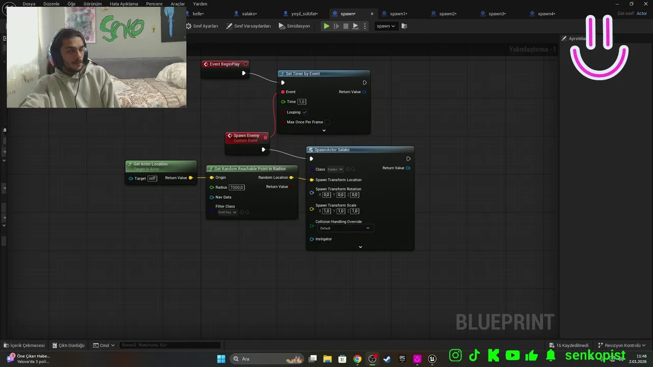This screenshot has width=653, height=367.
Task: Expand the Set Timer by Event node arrow
Action: point(324,130)
